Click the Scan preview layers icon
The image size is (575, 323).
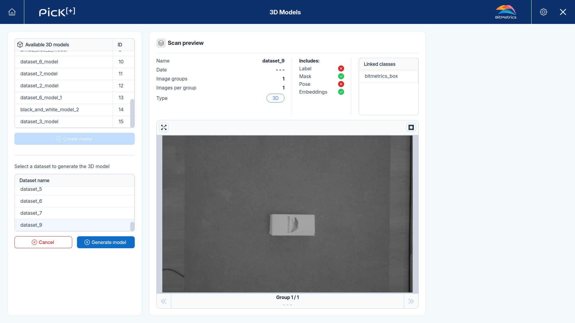coord(161,43)
